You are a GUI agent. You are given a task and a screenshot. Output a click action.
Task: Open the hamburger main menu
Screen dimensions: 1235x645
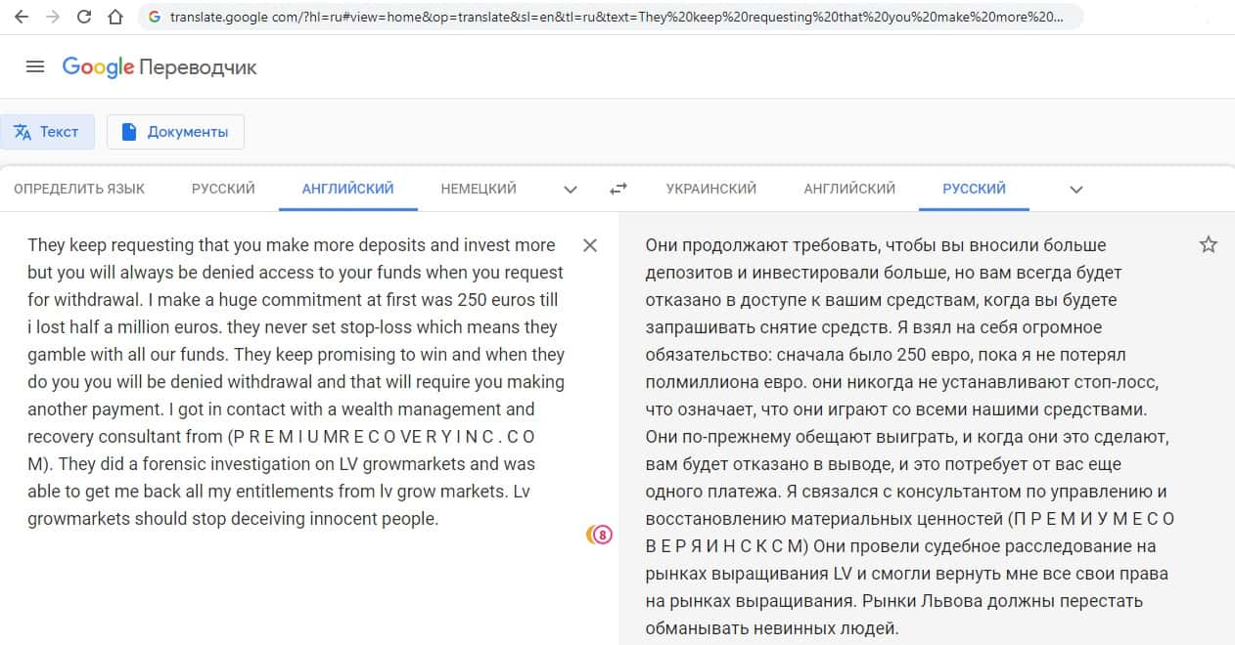tap(35, 66)
